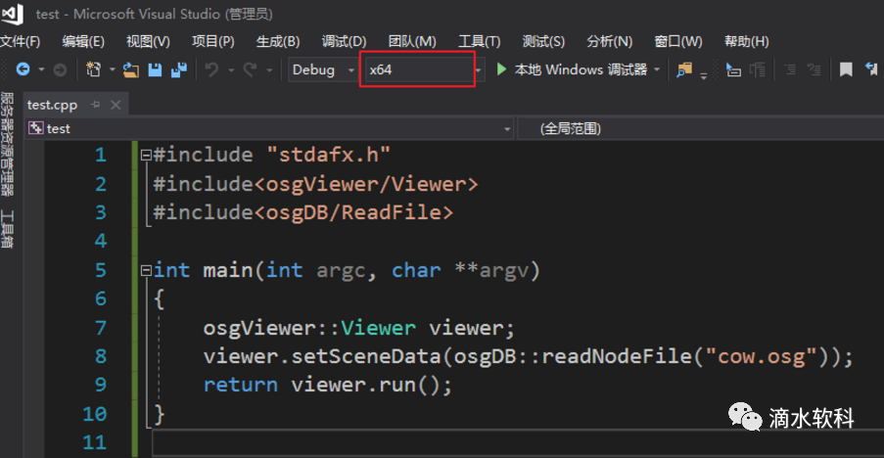This screenshot has height=458, width=884.
Task: Open the 测试(S) menu
Action: point(543,41)
